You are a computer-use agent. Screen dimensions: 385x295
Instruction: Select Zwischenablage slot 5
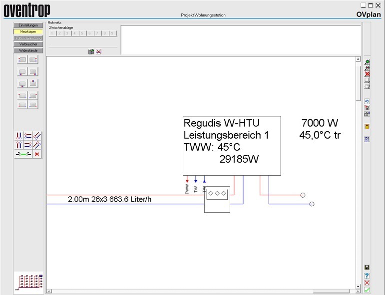coord(82,33)
